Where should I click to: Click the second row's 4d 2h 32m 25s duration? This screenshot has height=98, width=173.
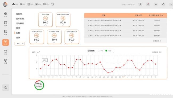click(x=138, y=25)
